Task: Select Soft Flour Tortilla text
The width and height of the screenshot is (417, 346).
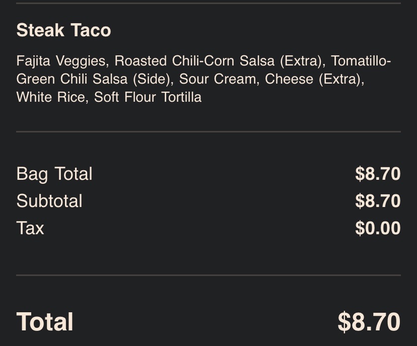Action: [148, 97]
